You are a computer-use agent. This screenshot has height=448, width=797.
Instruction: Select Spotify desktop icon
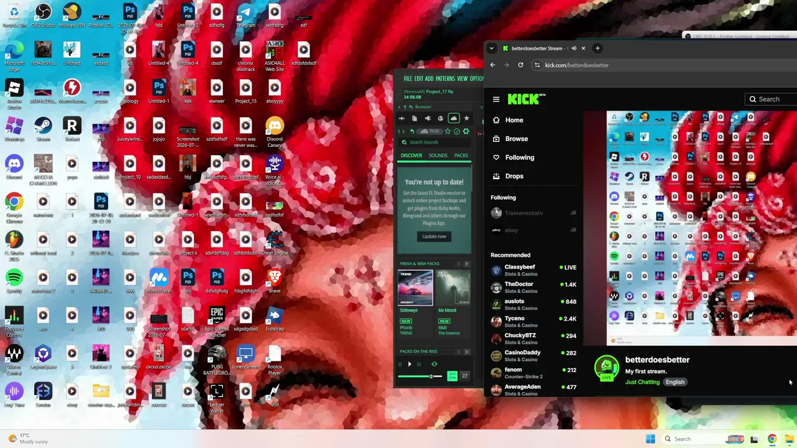(14, 281)
